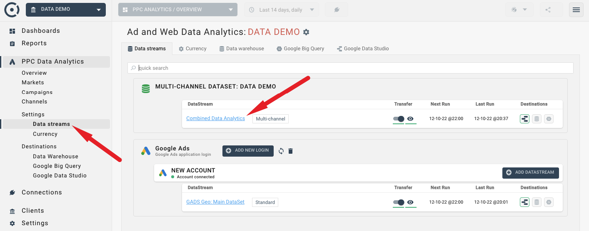This screenshot has height=231, width=589.
Task: Click the Destinations label in the sidebar
Action: click(39, 146)
